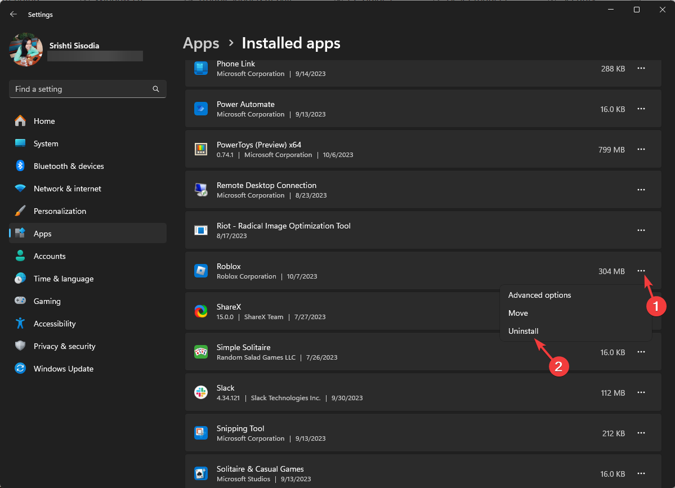The width and height of the screenshot is (675, 488).
Task: Click the PowerToys (Preview) app icon
Action: (201, 149)
